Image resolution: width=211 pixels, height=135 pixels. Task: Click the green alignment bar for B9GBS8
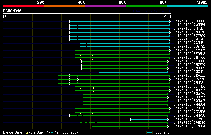(124, 123)
